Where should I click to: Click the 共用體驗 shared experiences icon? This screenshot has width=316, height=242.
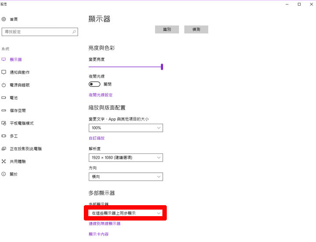4,161
